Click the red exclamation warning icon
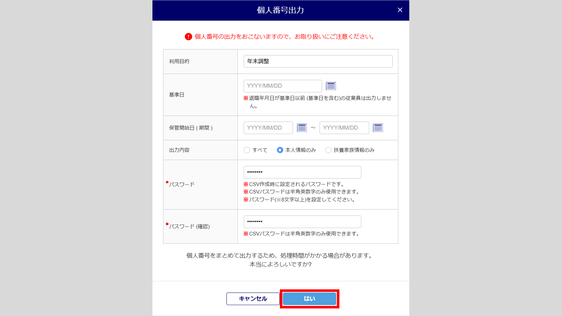562x316 pixels. point(188,37)
